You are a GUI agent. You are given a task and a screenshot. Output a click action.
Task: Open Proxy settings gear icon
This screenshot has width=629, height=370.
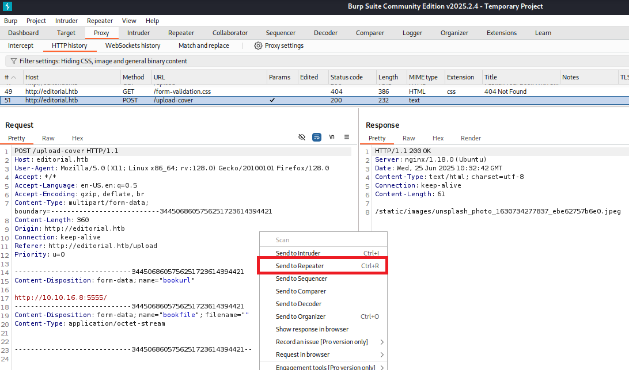tap(258, 45)
